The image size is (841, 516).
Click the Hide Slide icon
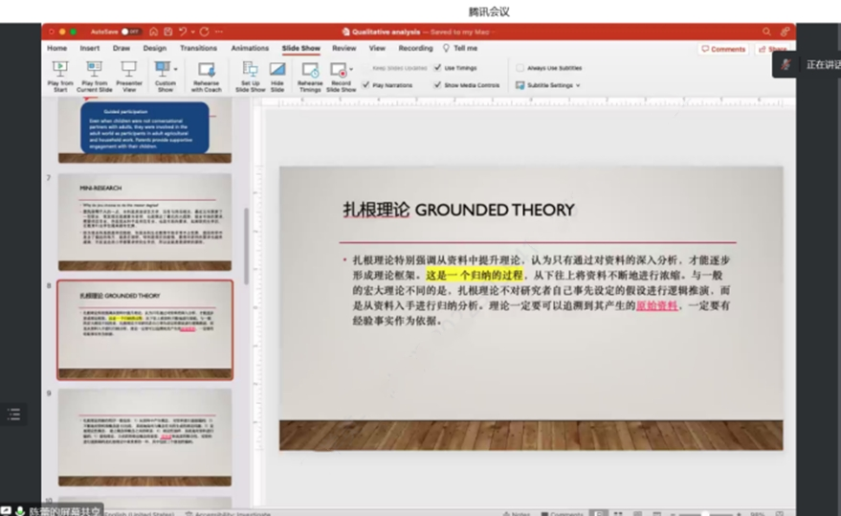point(277,70)
